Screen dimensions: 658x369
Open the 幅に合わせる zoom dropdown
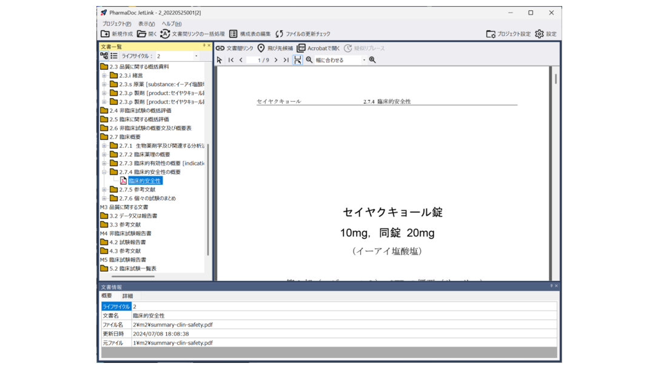click(364, 60)
